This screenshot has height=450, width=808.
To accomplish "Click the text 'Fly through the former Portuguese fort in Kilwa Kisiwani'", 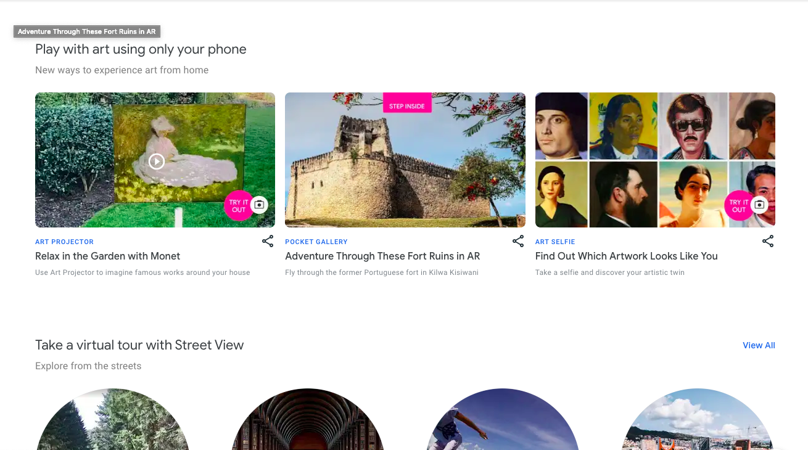I will 382,272.
